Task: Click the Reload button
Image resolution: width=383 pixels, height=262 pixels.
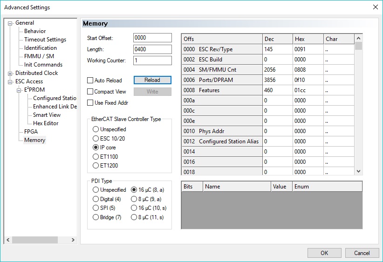Action: (x=152, y=80)
